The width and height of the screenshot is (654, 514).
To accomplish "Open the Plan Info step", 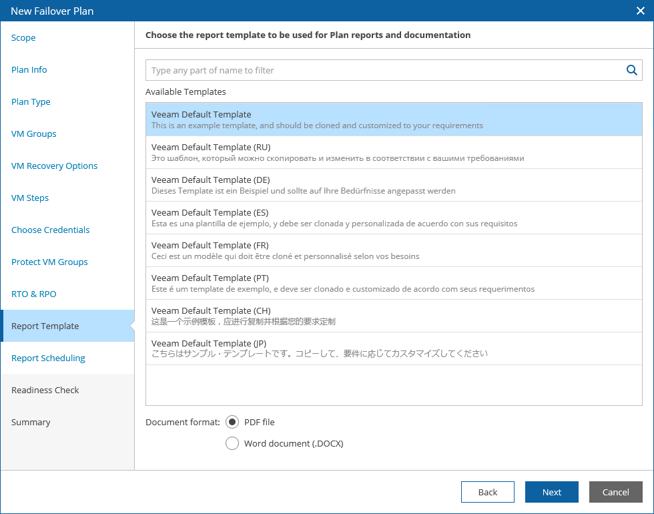I will [x=29, y=70].
